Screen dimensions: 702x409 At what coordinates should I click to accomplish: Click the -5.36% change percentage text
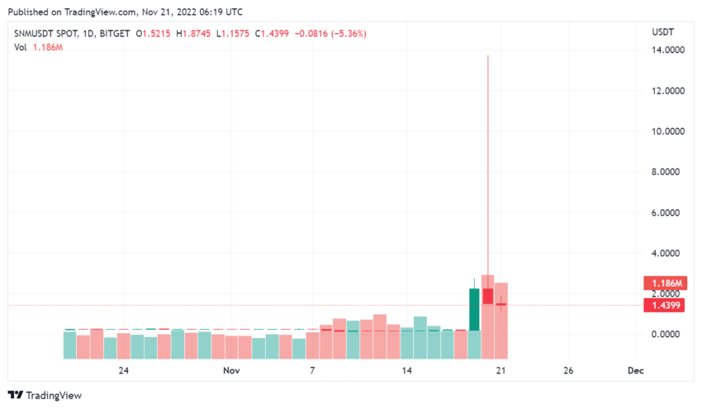pyautogui.click(x=349, y=34)
